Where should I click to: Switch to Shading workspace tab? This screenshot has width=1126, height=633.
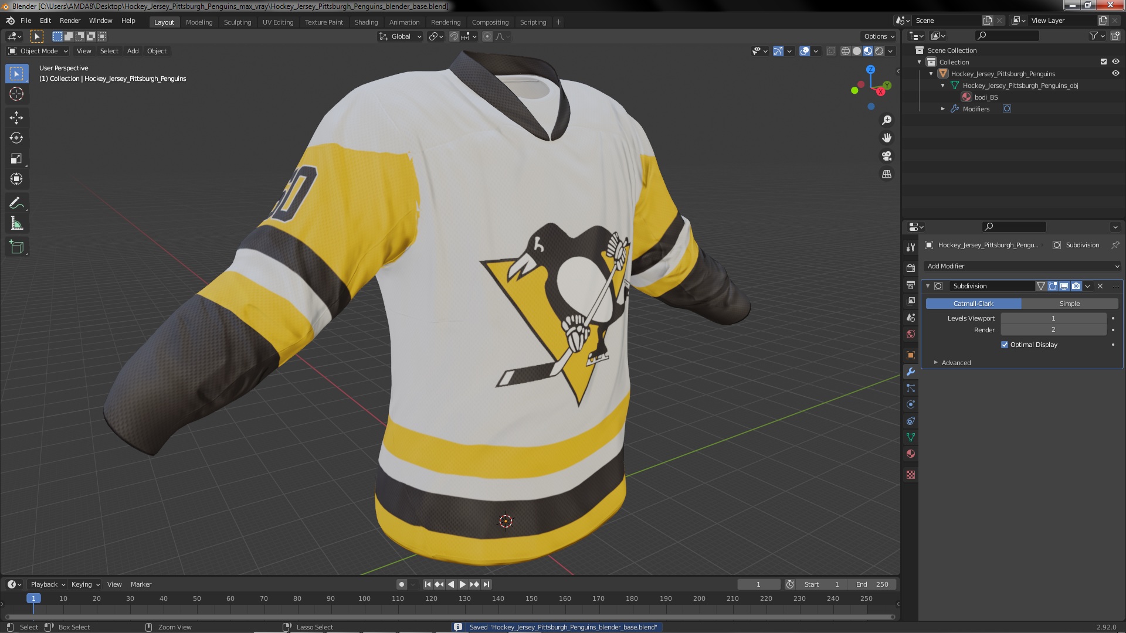(366, 22)
